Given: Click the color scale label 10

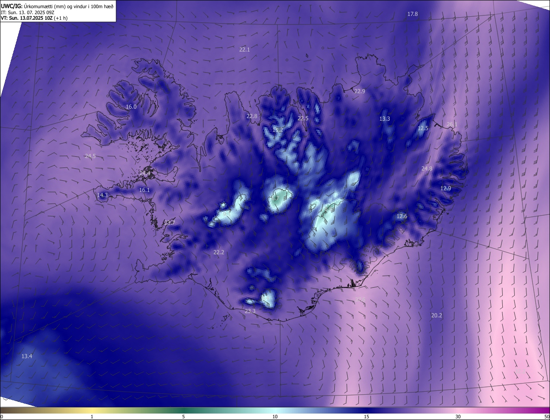Looking at the screenshot, I should (275, 417).
